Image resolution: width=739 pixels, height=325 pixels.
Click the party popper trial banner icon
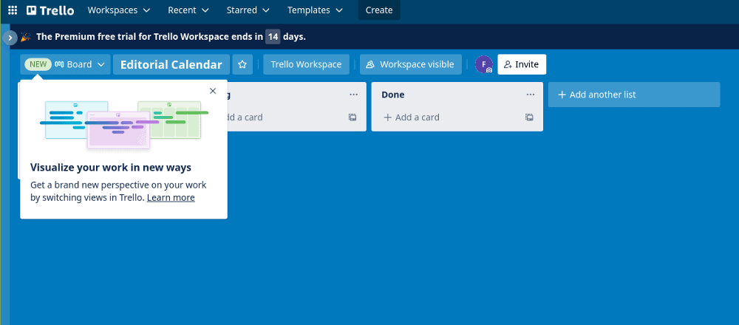25,37
